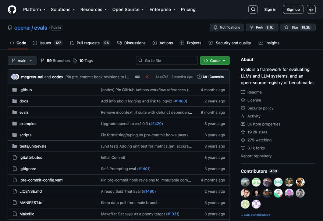Expand the commit message ellipsis icon
This screenshot has width=323, height=221.
137,77
